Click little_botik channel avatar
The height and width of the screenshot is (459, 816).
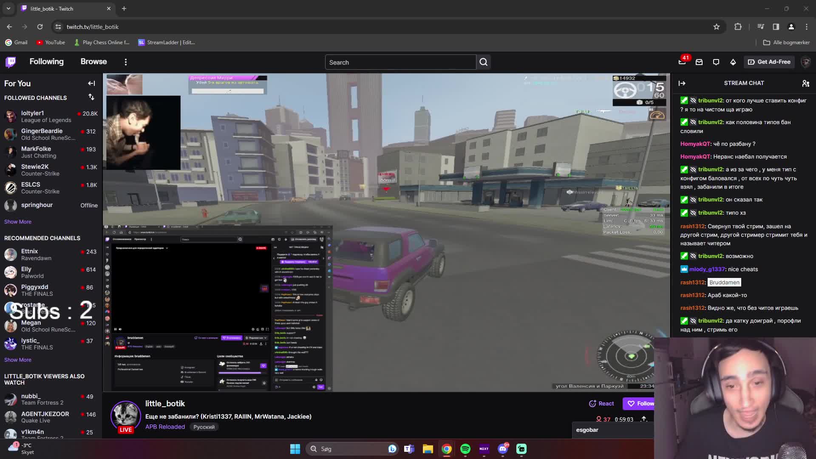tap(126, 415)
